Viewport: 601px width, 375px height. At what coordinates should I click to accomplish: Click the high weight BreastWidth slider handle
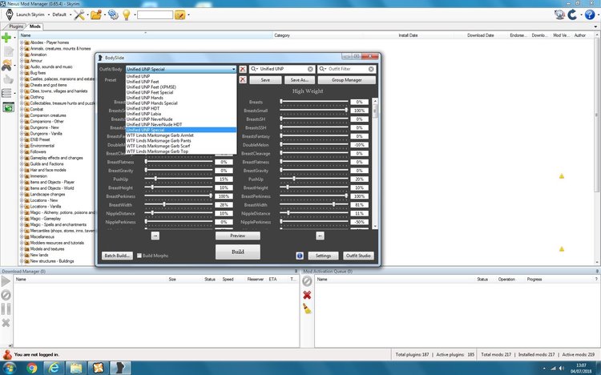(333, 204)
